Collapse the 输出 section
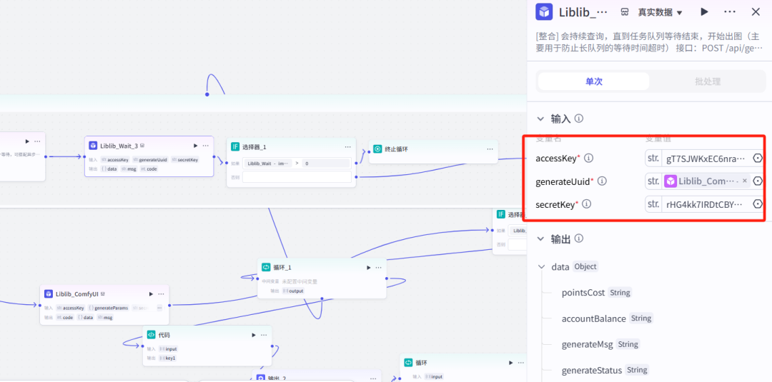This screenshot has height=382, width=772. 540,239
